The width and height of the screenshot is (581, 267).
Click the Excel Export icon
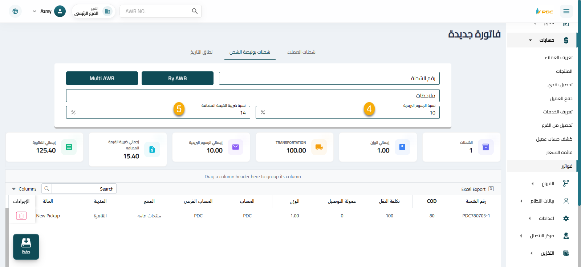click(491, 189)
